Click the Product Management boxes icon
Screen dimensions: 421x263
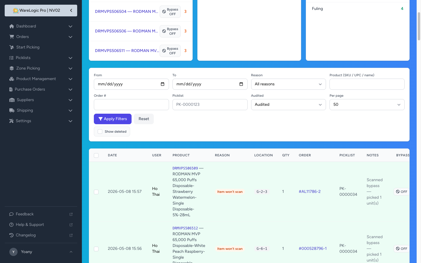coord(12,79)
